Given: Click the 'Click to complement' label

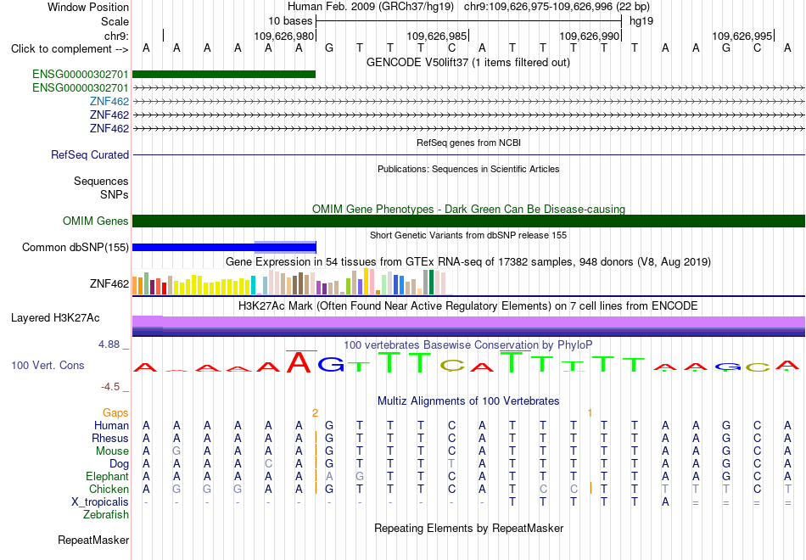Looking at the screenshot, I should (x=70, y=49).
